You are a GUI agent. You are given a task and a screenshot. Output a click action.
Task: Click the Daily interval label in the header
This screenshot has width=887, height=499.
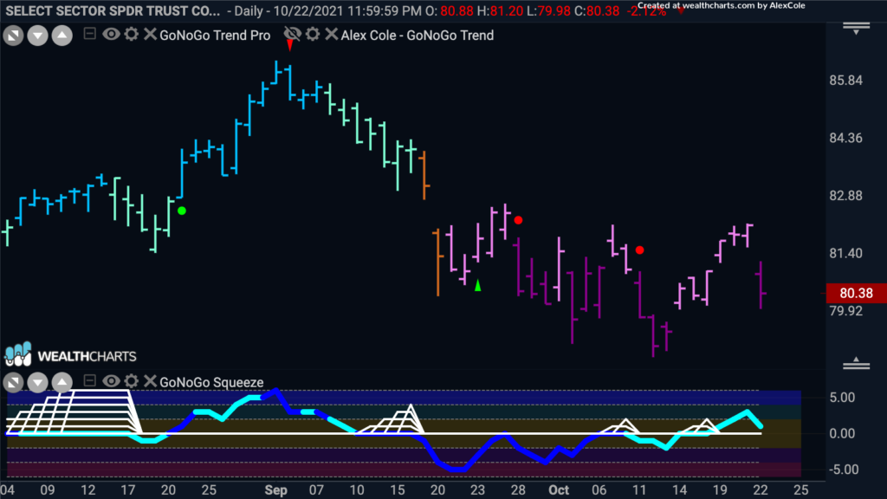pos(250,10)
